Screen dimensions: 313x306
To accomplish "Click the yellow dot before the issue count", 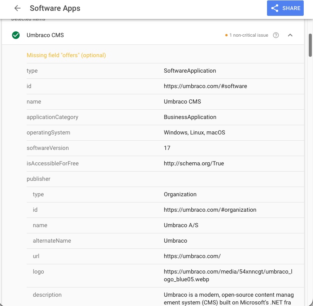I will pos(226,35).
